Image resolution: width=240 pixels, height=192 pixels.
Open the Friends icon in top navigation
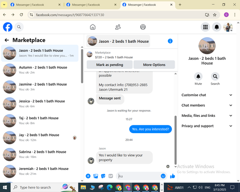[x=118, y=27]
